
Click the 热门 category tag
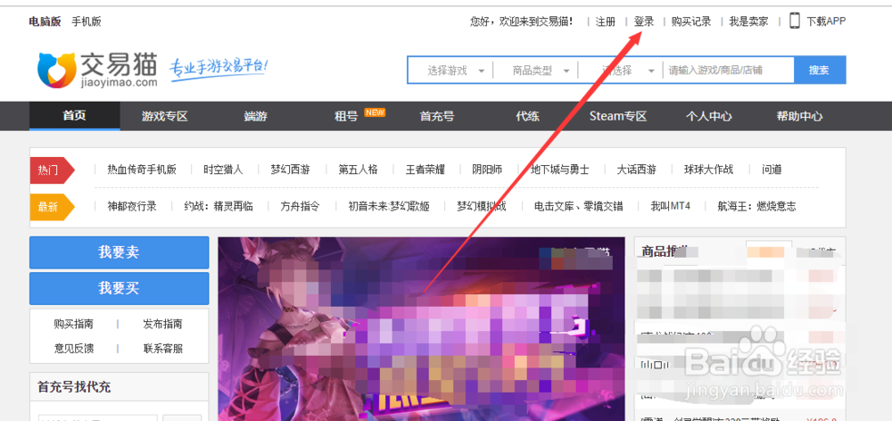pyautogui.click(x=52, y=170)
